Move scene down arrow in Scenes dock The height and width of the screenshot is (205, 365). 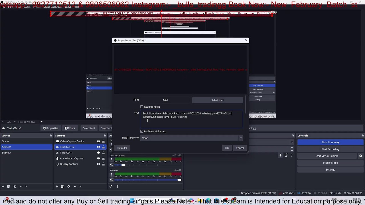pyautogui.click(x=27, y=186)
